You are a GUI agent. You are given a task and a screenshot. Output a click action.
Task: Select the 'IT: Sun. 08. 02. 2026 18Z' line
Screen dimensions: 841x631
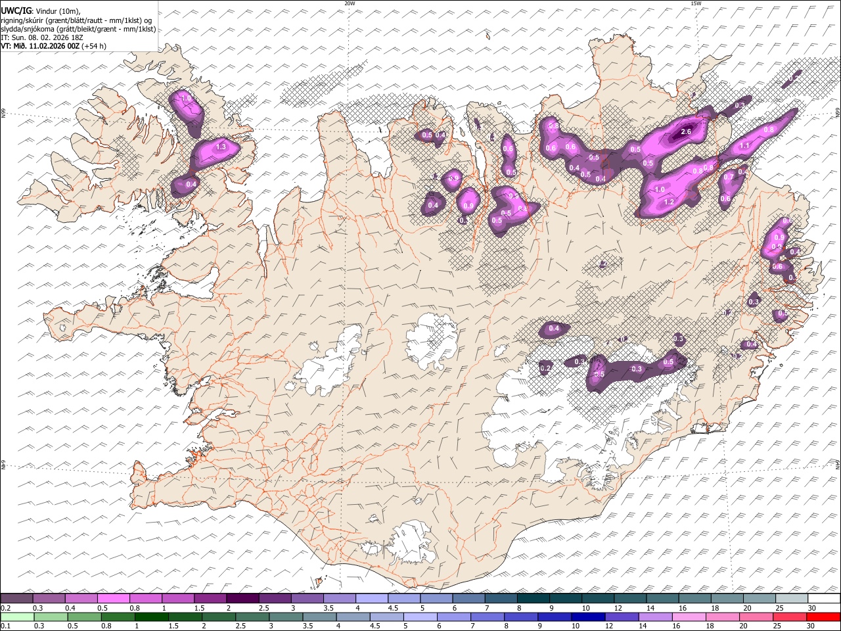(x=42, y=37)
